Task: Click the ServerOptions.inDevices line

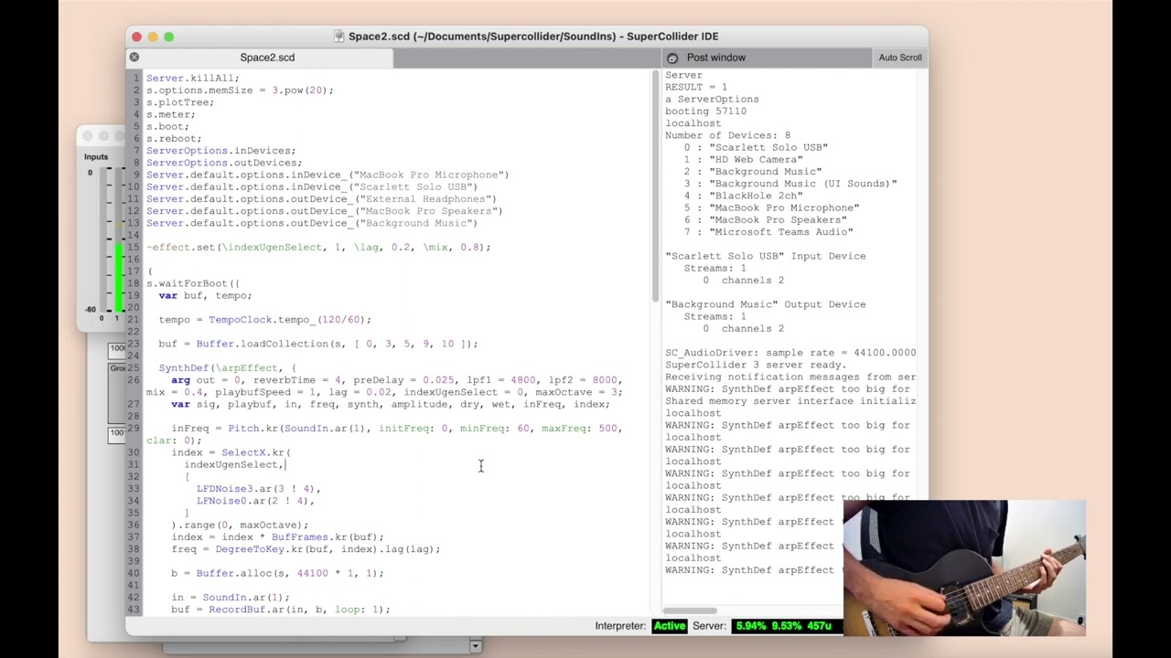Action: (220, 151)
